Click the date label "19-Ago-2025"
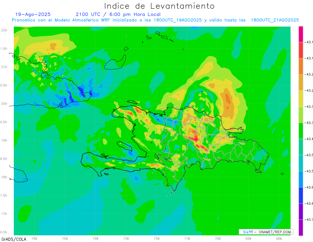This screenshot has width=313, height=242. click(33, 14)
